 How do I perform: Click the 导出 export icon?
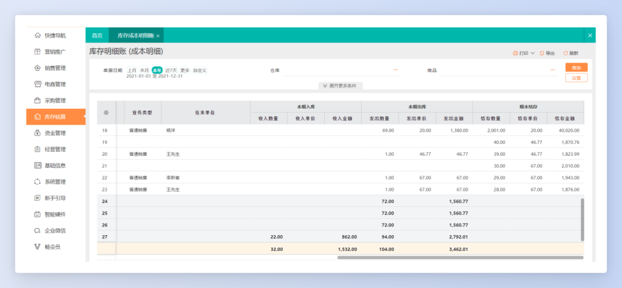coord(543,53)
